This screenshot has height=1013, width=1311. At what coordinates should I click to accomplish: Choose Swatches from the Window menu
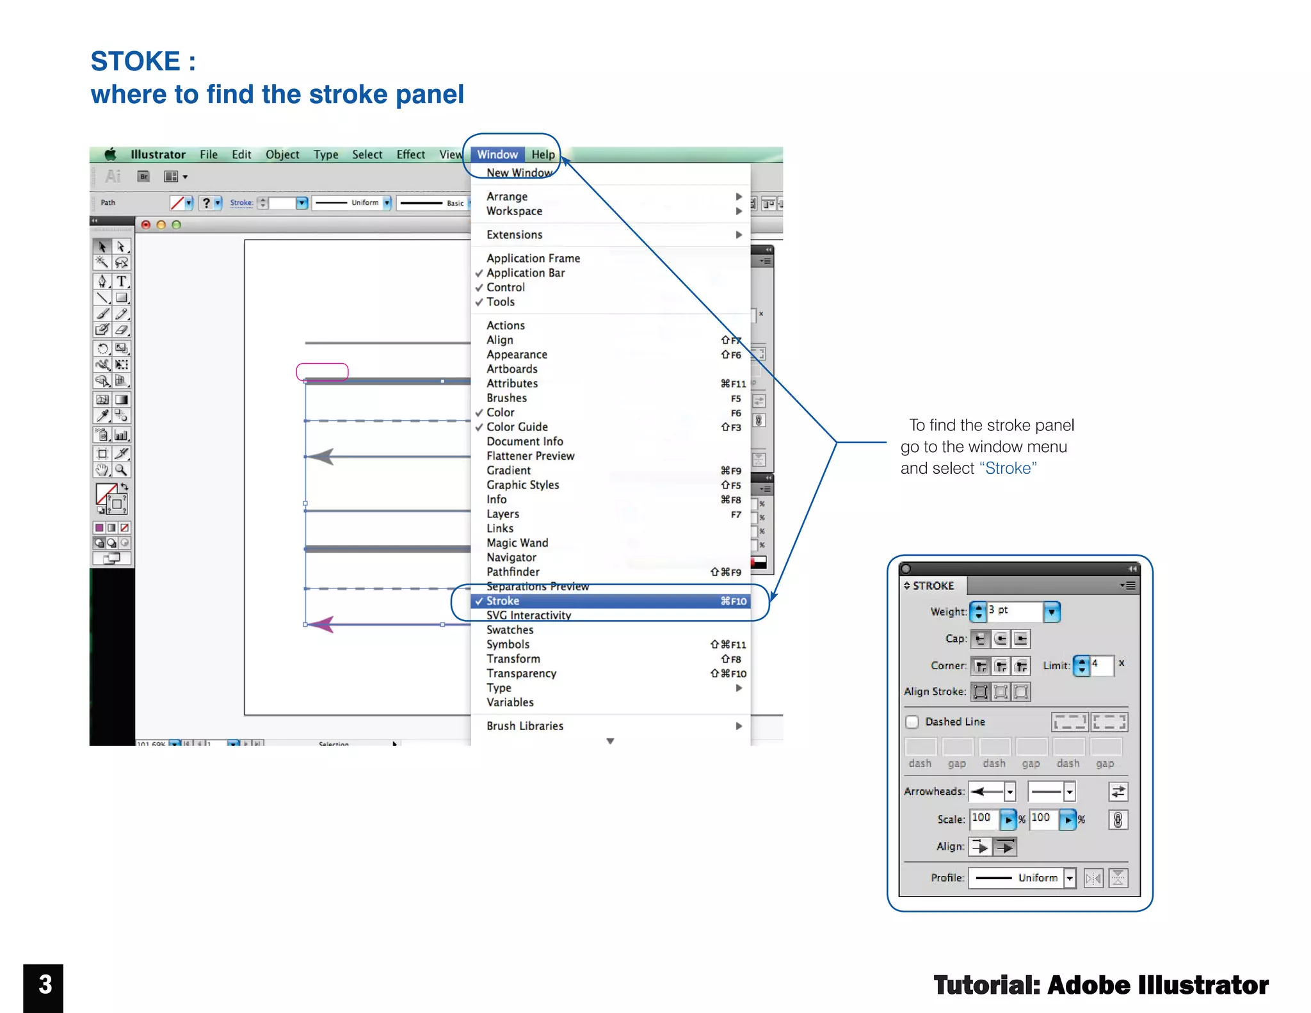click(x=610, y=630)
